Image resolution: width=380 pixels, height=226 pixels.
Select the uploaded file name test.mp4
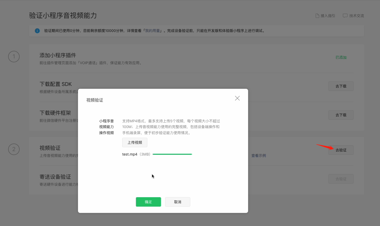[130, 154]
